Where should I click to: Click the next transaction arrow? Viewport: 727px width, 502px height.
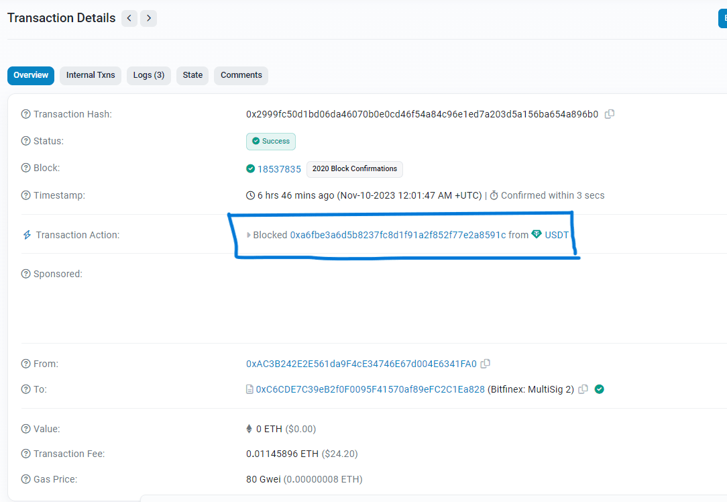click(148, 18)
